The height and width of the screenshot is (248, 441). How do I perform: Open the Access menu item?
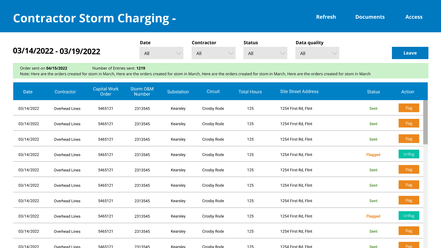(414, 17)
